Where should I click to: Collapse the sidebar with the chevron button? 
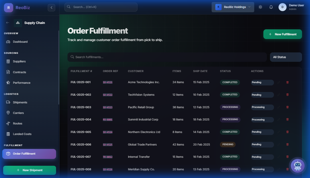[51, 8]
